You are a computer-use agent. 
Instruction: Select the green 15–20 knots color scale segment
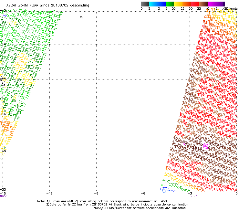[x=170, y=4]
